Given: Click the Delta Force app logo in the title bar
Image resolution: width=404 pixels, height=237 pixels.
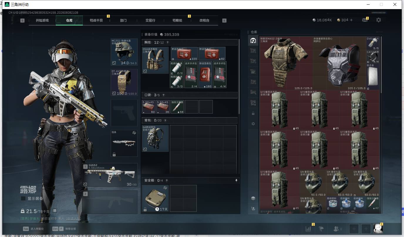Looking at the screenshot, I should (x=7, y=4).
